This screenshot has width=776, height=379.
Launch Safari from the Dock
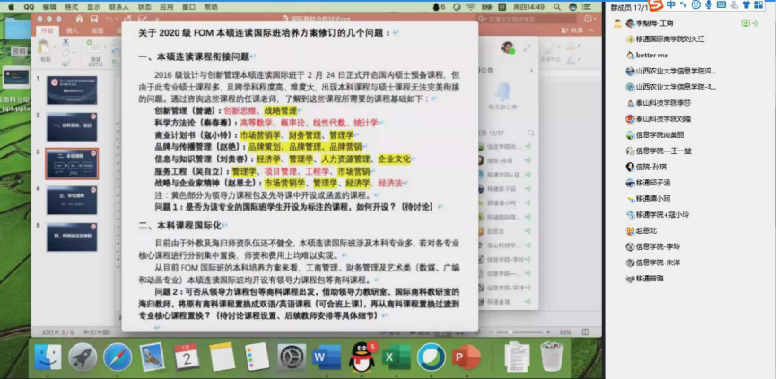(117, 357)
